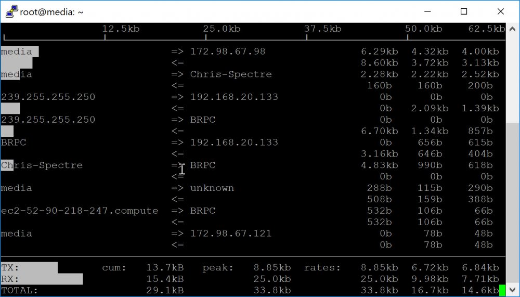The image size is (520, 297).
Task: Click the cumulative RX value 15.4kB
Action: click(x=165, y=279)
